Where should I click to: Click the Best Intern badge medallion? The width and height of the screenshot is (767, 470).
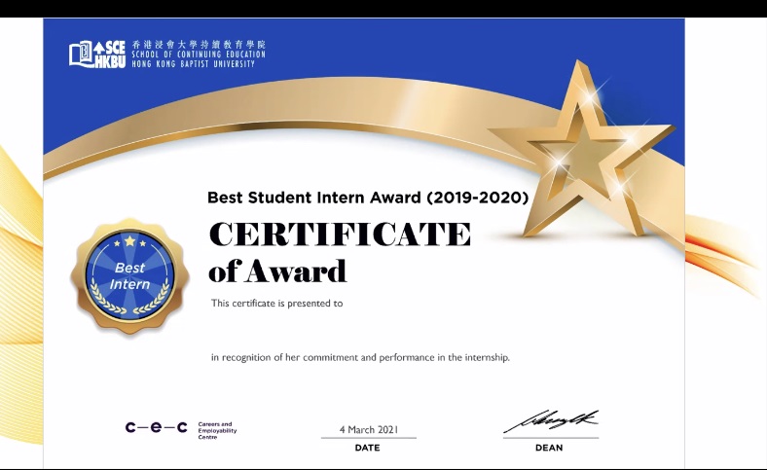point(128,275)
